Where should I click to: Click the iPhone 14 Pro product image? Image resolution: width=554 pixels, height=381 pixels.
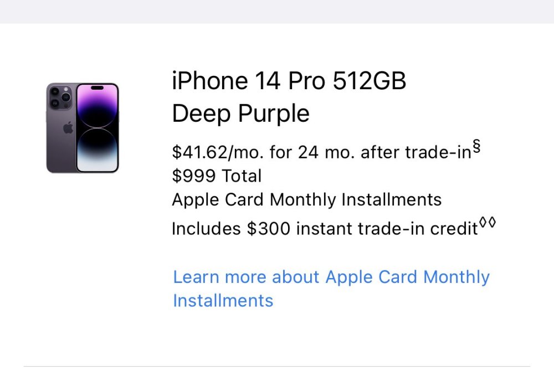(82, 128)
